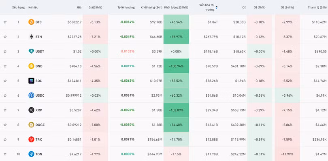The width and height of the screenshot is (328, 161).
Task: Open the BNB symbol link
Action: [39, 66]
